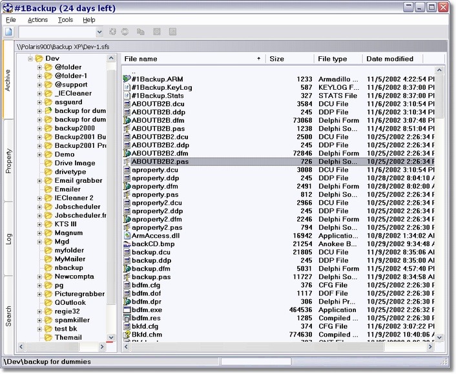Sort by the File type column header
Viewport: 456px width, 374px height.
(338, 59)
